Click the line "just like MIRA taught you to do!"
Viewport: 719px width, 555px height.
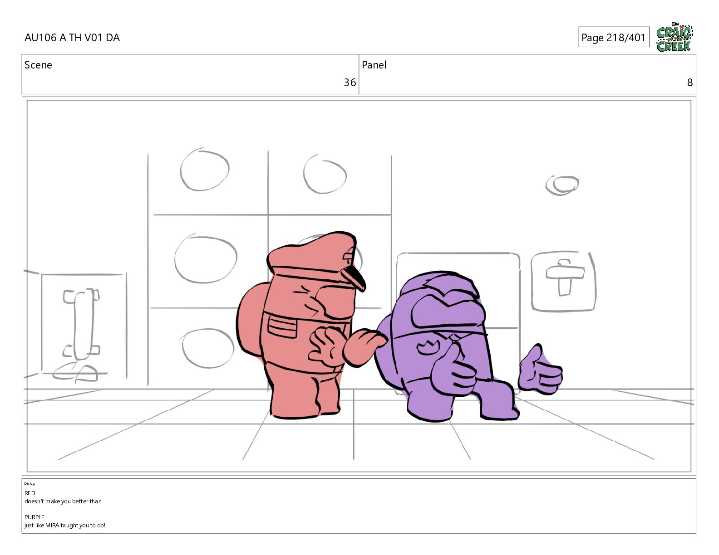pos(65,525)
